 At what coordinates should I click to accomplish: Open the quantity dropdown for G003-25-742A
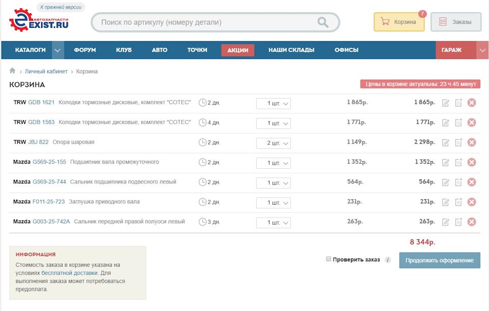coord(274,223)
